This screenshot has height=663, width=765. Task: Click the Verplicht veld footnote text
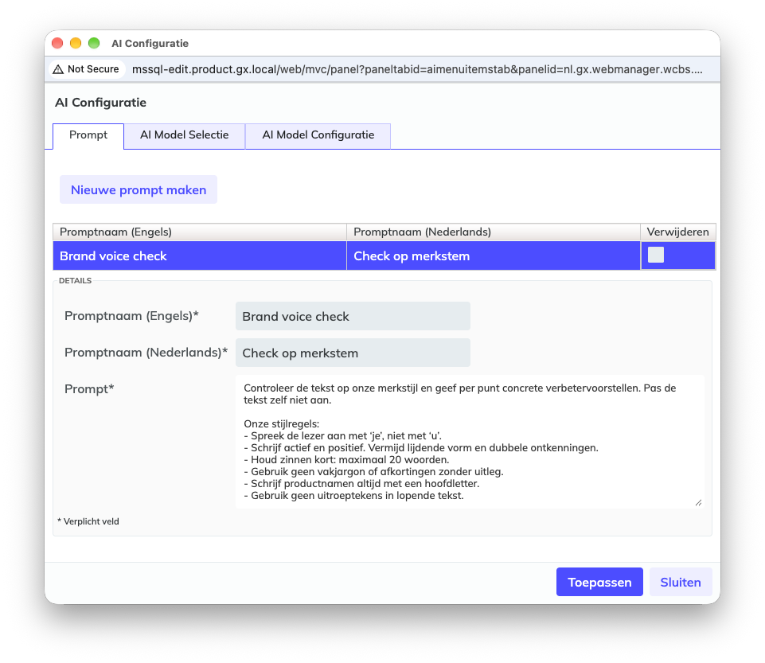[88, 521]
